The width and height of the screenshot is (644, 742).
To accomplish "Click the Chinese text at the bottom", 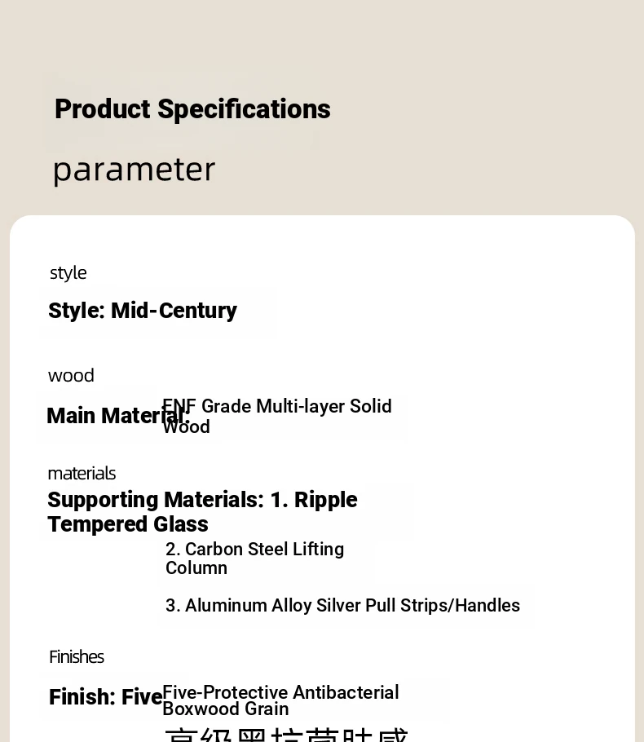I will point(285,734).
